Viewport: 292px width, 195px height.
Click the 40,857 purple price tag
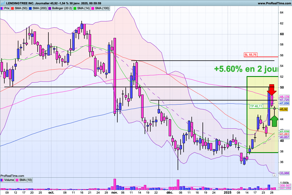click(284, 137)
